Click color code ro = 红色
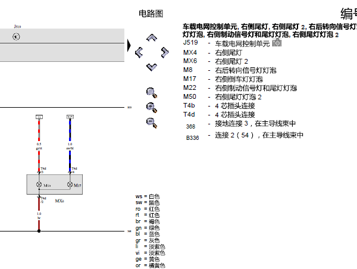Screen dimensions: 357x269 [148, 209]
